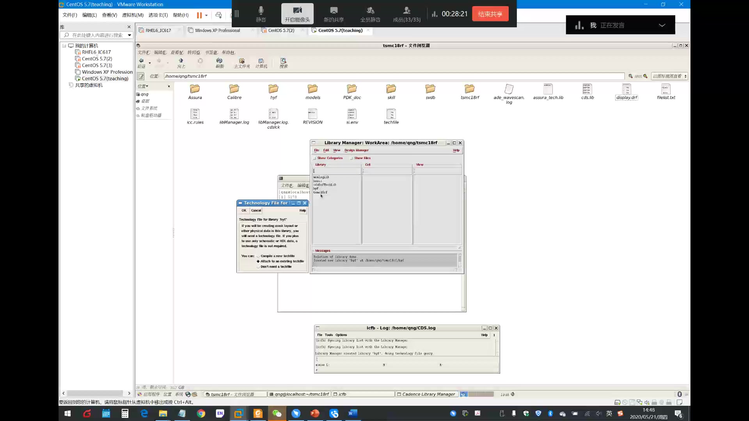
Task: Click the Library filter input field
Action: click(x=337, y=171)
